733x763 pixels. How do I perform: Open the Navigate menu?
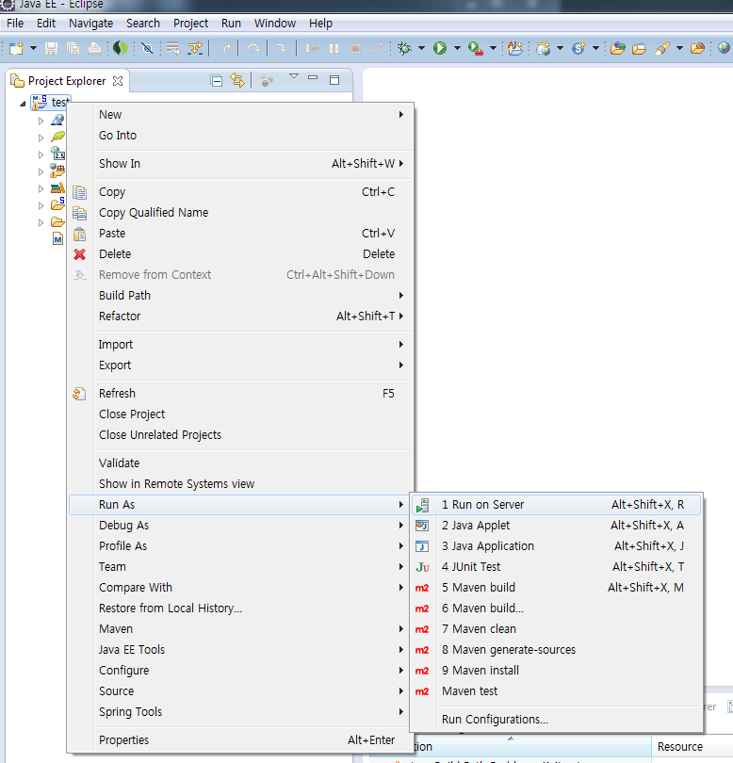(91, 24)
